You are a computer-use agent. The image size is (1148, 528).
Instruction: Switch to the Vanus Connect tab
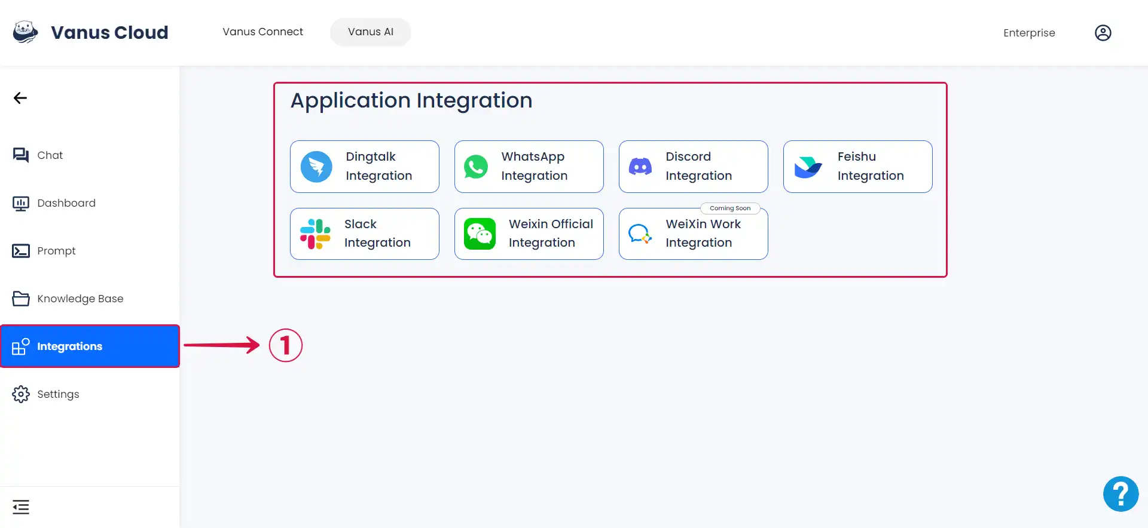coord(263,32)
